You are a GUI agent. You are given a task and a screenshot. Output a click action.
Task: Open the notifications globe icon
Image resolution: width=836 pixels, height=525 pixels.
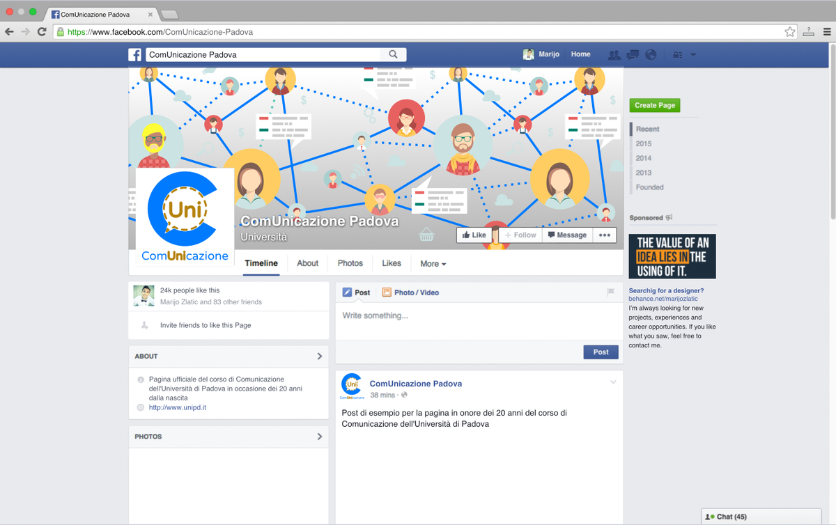[x=651, y=54]
